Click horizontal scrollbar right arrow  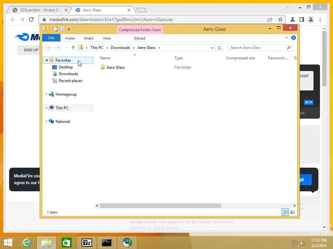[x=294, y=206]
